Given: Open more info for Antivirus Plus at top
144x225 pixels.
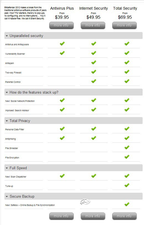Looking at the screenshot, I should pyautogui.click(x=61, y=25).
